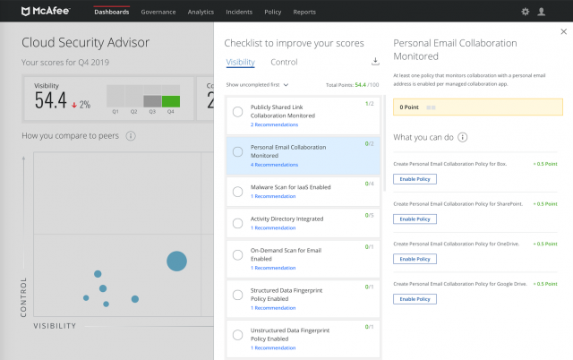Click Enable Policy for SharePoint
This screenshot has height=360, width=573.
[x=415, y=219]
